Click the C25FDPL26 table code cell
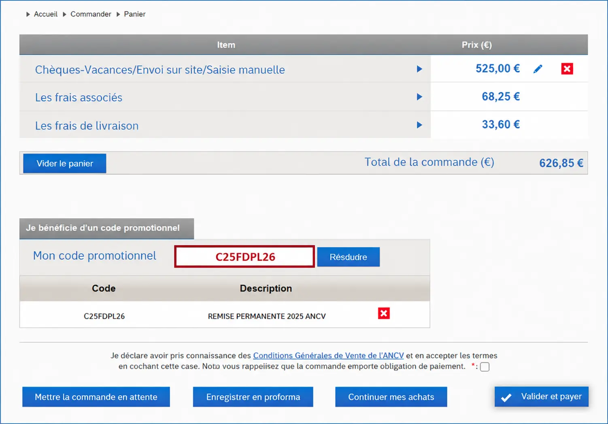The height and width of the screenshot is (424, 608). tap(104, 316)
